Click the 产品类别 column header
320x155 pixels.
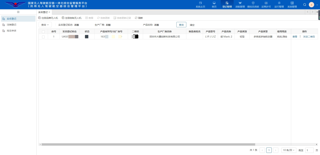(x=242, y=32)
